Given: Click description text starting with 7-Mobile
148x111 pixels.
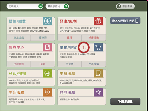Looking at the screenshot, I should coord(81,82).
